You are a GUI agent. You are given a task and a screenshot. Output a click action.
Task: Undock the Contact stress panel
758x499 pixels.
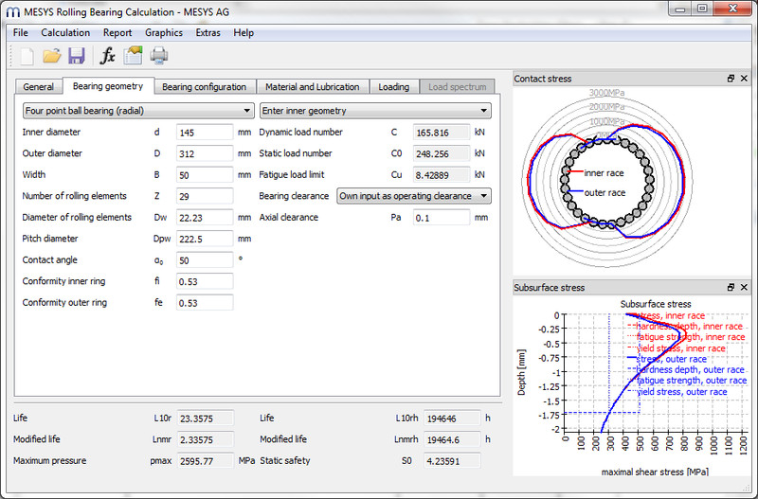tap(731, 79)
